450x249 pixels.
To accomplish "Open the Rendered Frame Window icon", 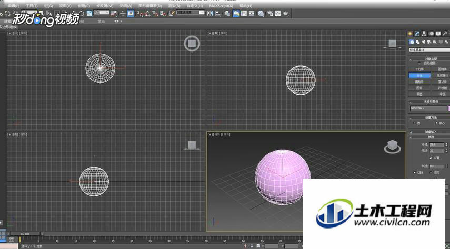I will click(x=277, y=13).
